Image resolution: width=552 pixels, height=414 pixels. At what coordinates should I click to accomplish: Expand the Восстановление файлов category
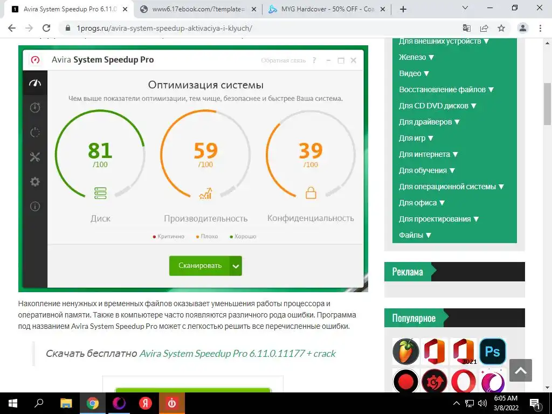tap(446, 90)
